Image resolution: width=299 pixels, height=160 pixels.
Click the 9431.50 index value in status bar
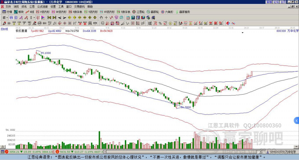pyautogui.click(x=65, y=152)
